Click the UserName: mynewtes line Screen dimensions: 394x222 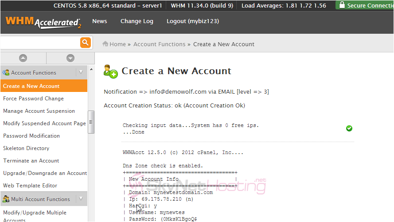[x=157, y=212]
